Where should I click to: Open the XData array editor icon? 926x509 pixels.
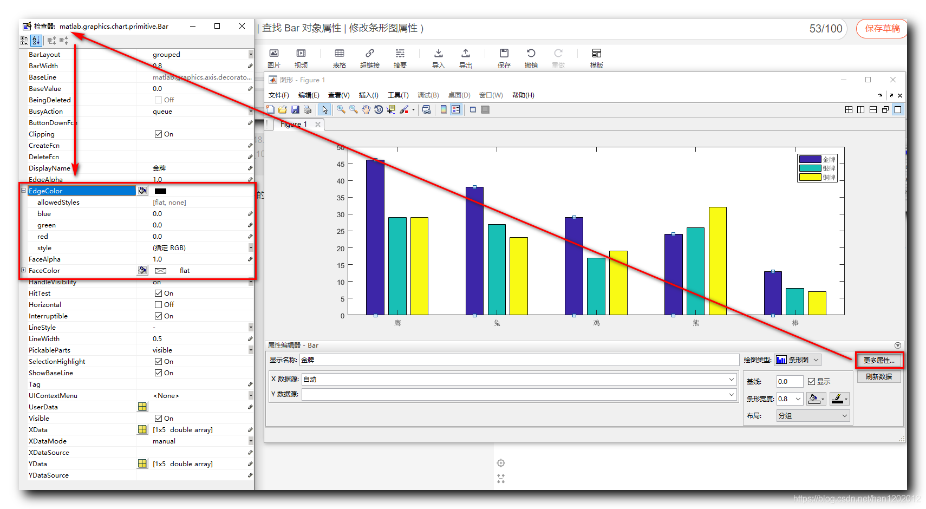pyautogui.click(x=142, y=429)
